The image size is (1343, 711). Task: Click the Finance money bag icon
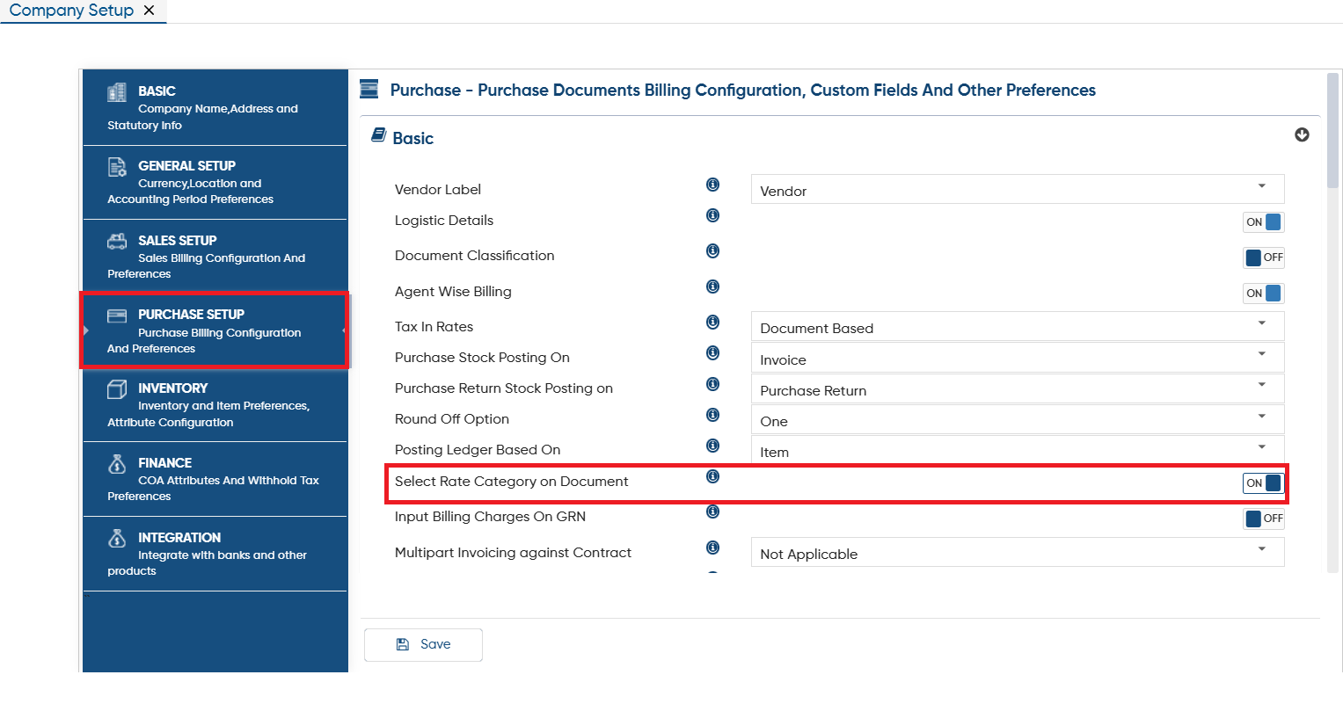tap(117, 463)
